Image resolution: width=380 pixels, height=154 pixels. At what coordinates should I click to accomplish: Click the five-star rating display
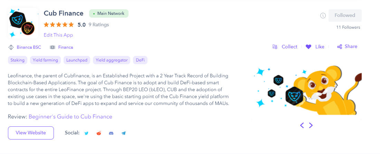click(x=59, y=25)
